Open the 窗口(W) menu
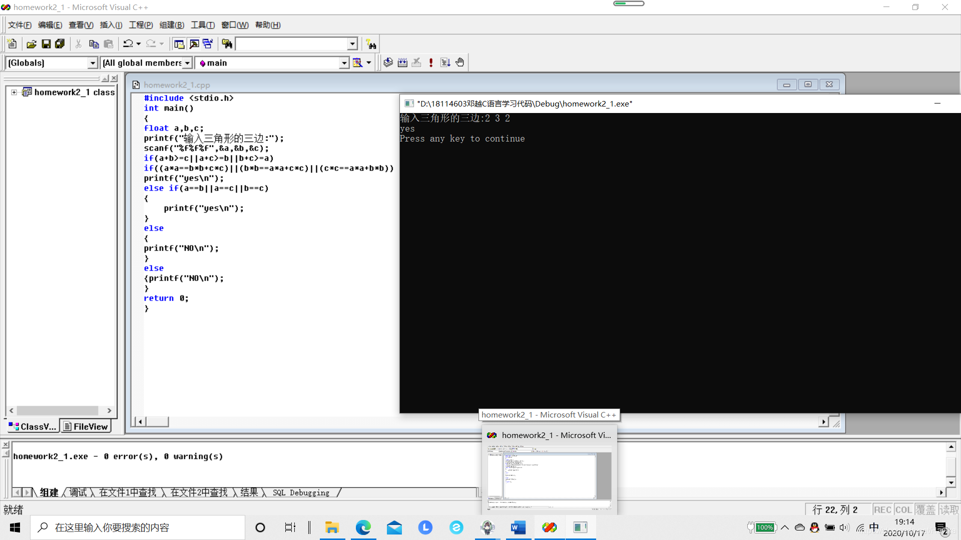 point(235,25)
